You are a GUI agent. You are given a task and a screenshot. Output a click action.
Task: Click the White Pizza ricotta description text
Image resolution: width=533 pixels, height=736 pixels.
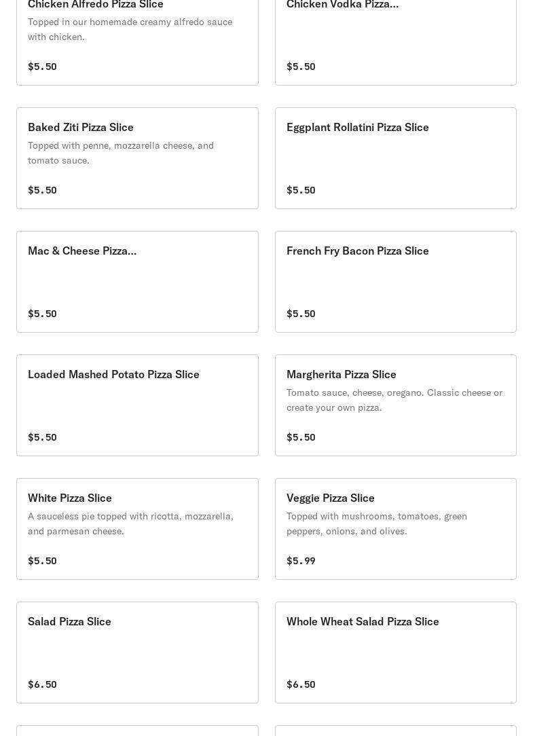[130, 523]
